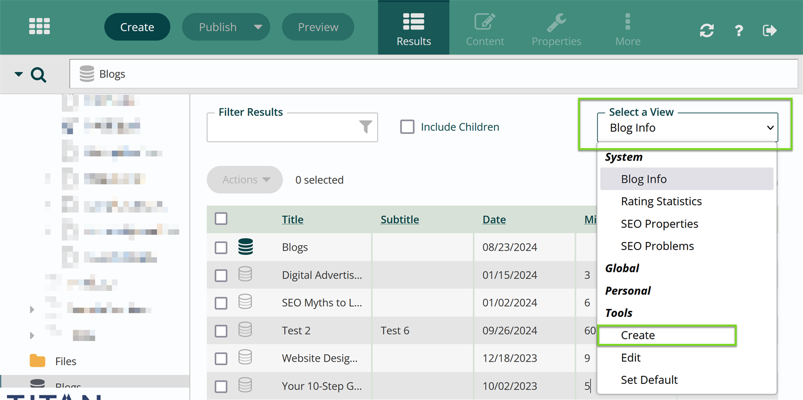
Task: Expand the search options arrow
Action: tap(19, 74)
